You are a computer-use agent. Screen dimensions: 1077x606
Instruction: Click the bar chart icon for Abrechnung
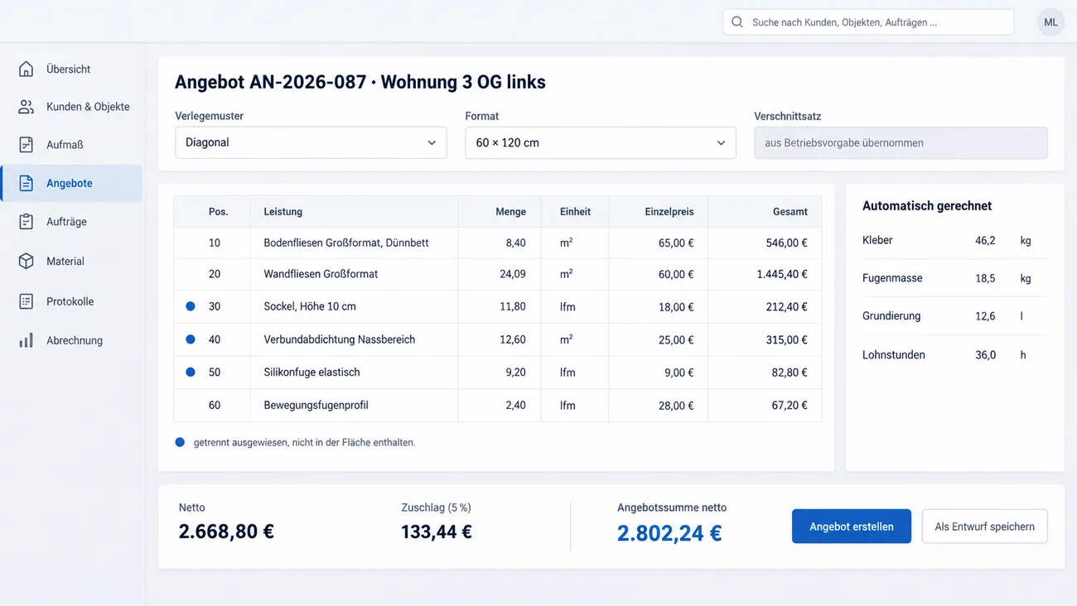point(27,340)
